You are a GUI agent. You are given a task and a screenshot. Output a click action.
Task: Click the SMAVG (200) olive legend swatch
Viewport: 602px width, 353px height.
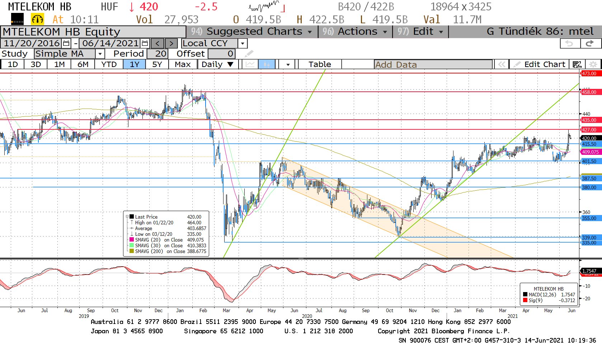[132, 251]
